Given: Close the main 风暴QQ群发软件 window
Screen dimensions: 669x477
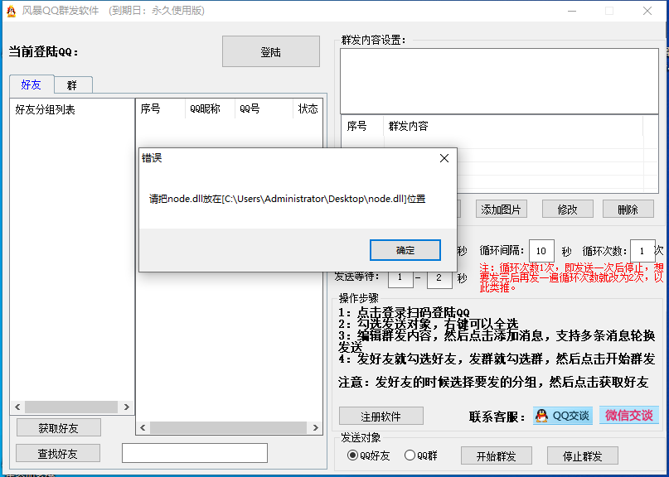Looking at the screenshot, I should click(x=647, y=11).
